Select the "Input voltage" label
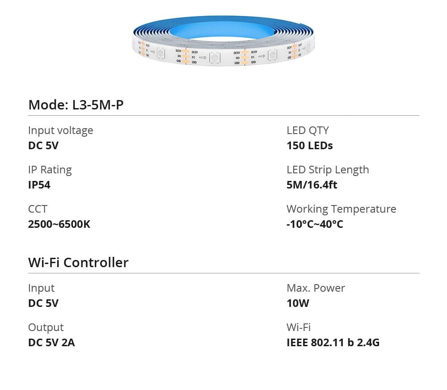The height and width of the screenshot is (390, 447). coord(60,130)
